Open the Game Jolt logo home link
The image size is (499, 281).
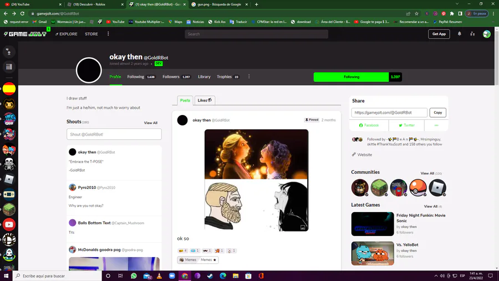25,34
